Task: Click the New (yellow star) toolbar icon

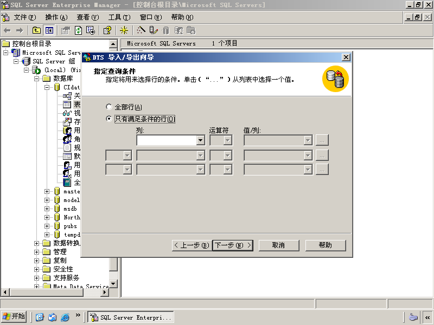Action: point(124,30)
